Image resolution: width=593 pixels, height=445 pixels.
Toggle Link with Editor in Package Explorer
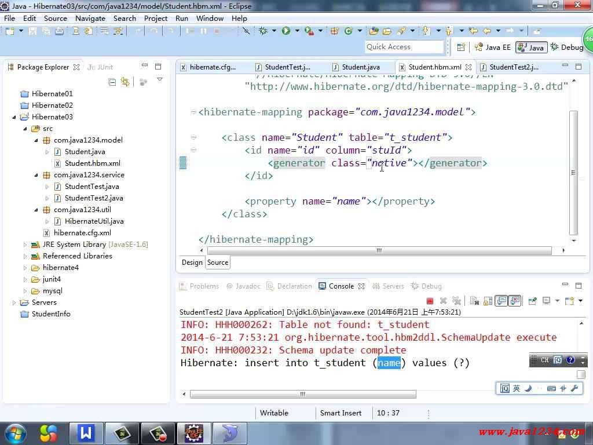125,82
